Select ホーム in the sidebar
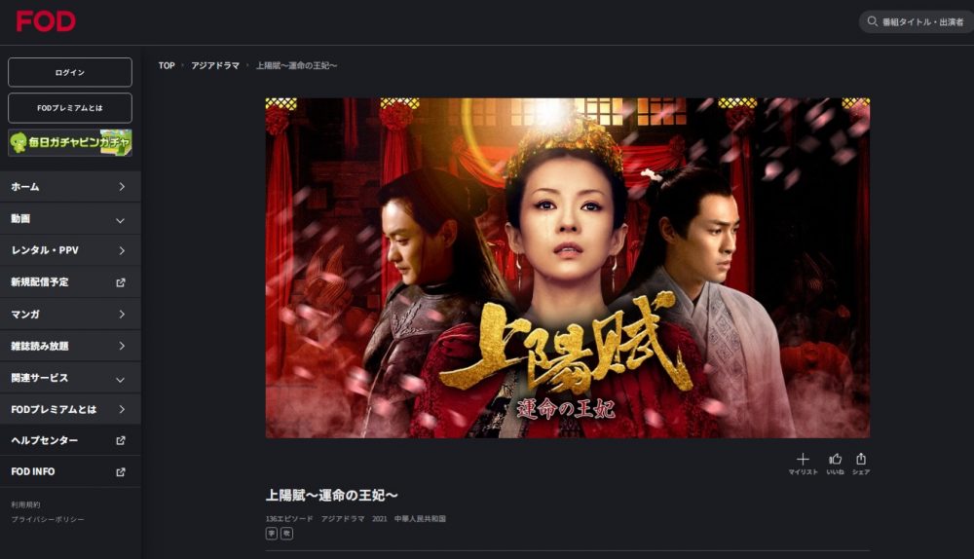This screenshot has width=974, height=559. click(70, 186)
